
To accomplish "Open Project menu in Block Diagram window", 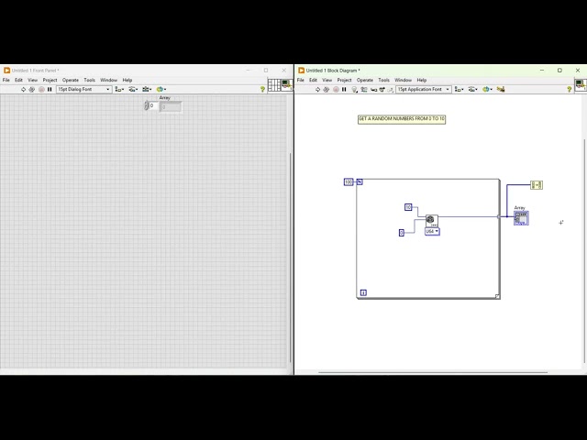I will [x=345, y=80].
